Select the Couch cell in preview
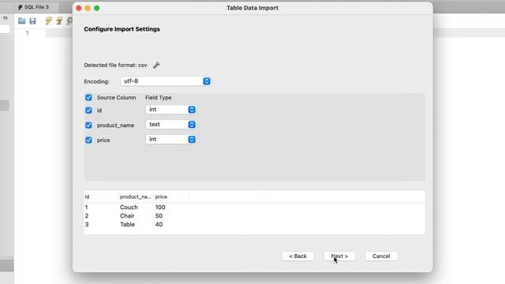 point(129,207)
